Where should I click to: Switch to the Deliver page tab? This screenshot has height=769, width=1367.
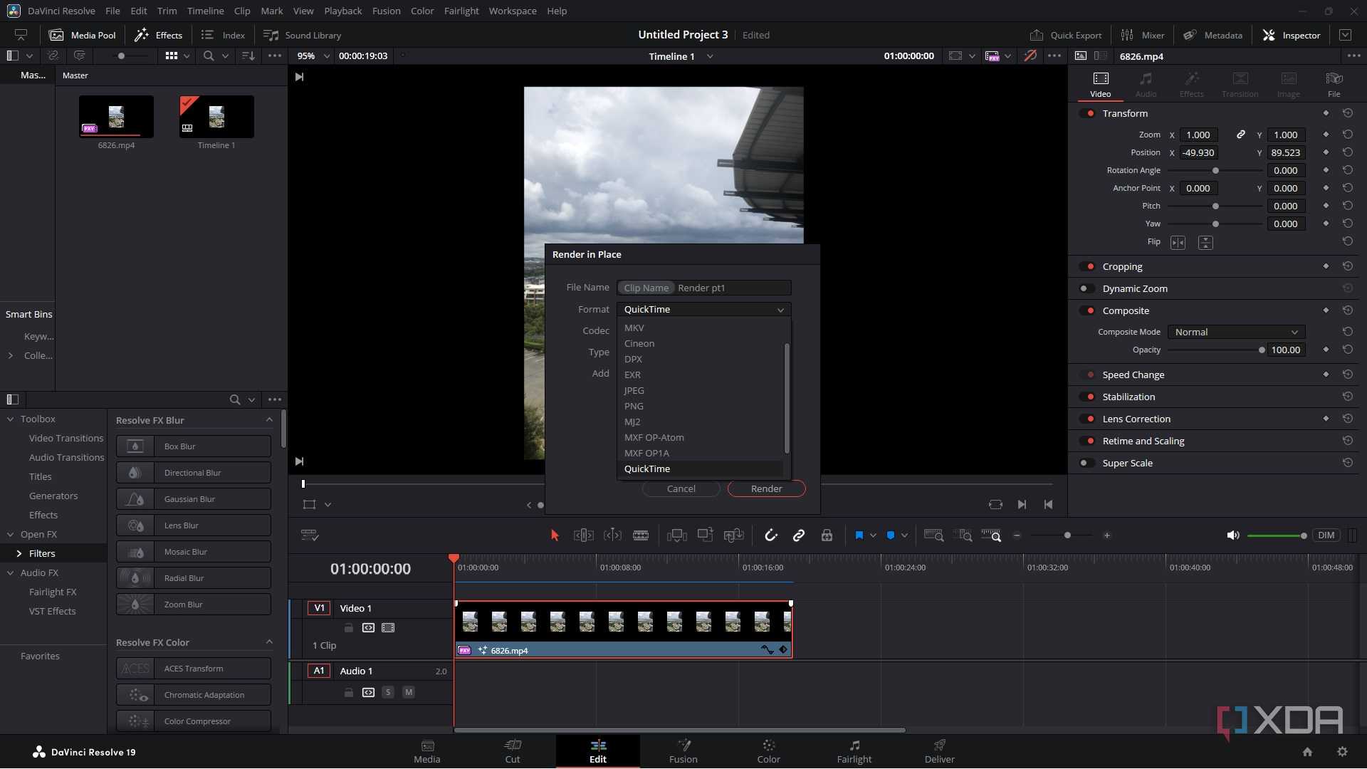(939, 751)
